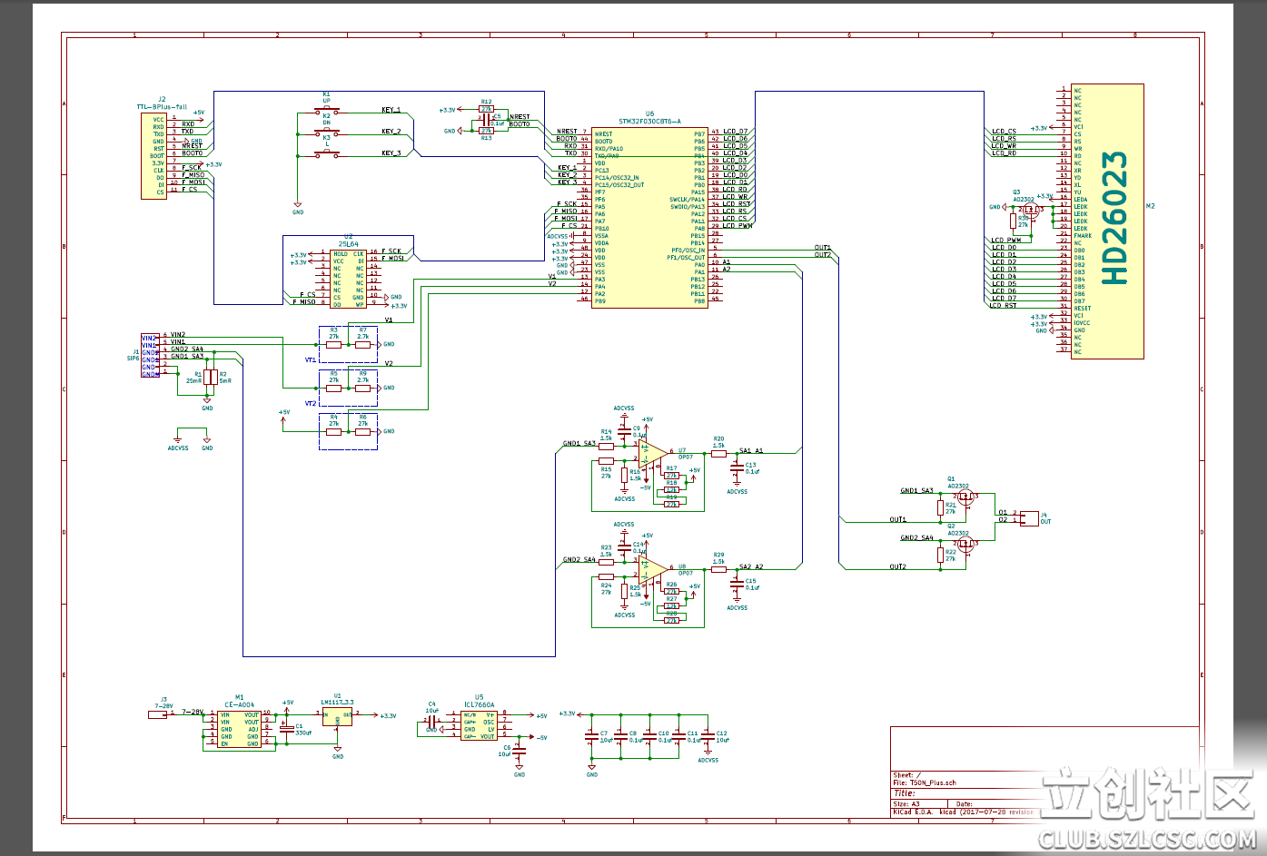
Task: Click the Q1 AO2302 MOSFET symbol
Action: point(965,497)
